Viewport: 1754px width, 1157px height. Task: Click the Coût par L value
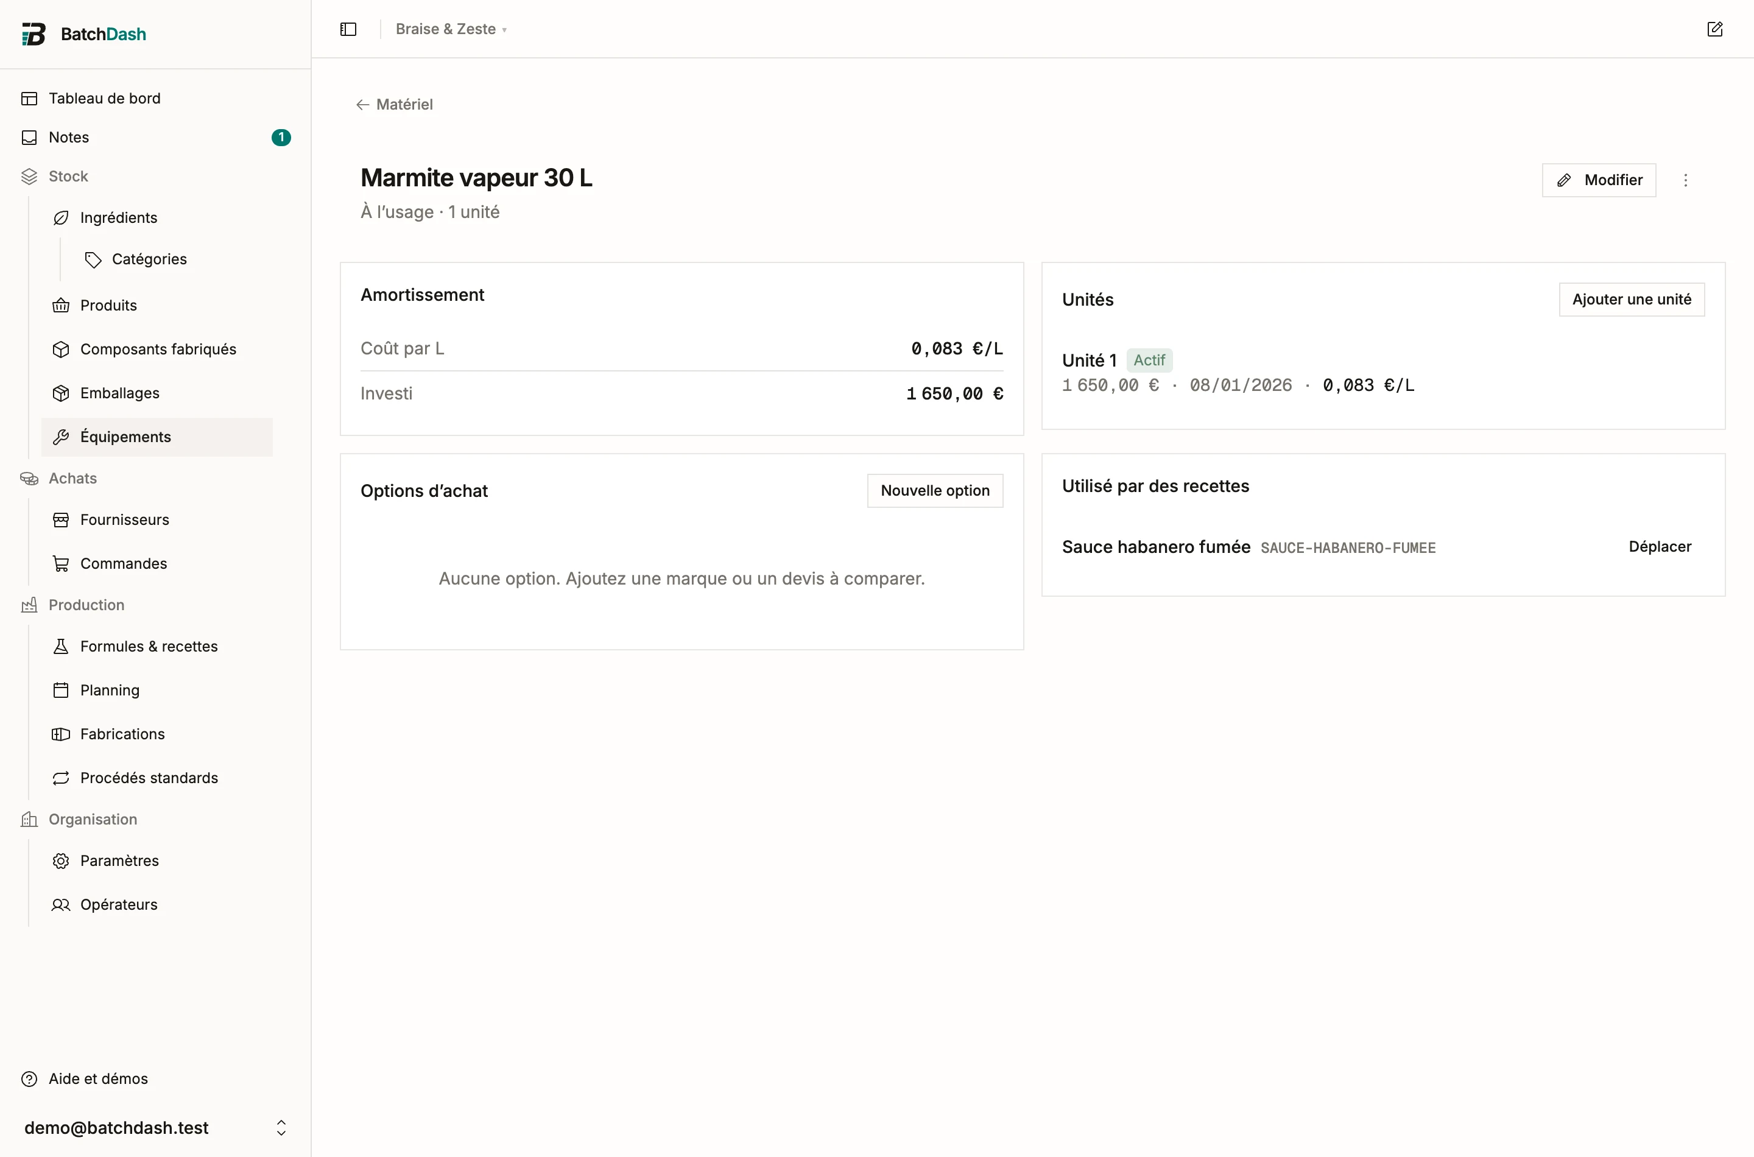point(957,348)
